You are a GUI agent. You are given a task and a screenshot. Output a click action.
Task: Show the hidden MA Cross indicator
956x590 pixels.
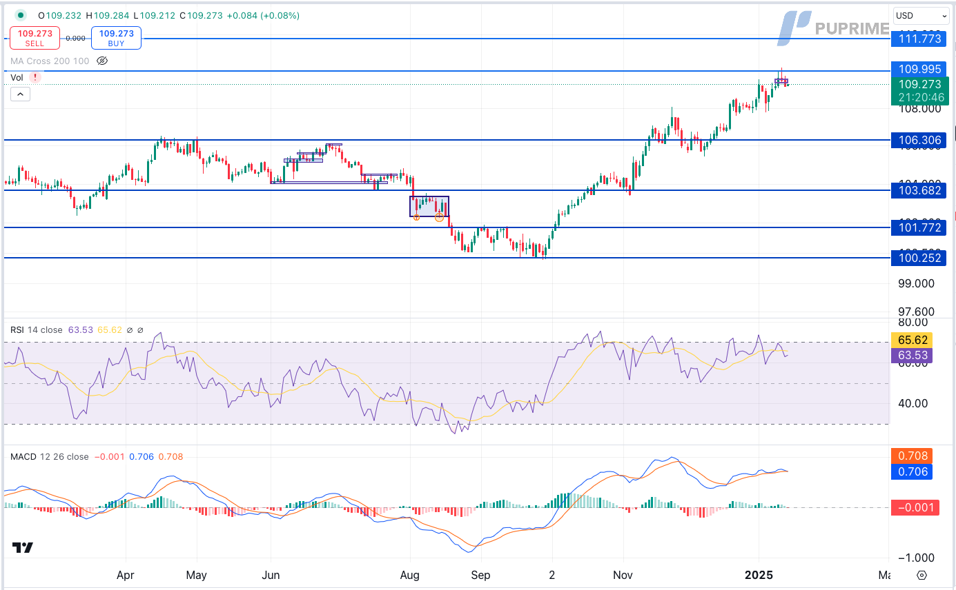click(102, 61)
